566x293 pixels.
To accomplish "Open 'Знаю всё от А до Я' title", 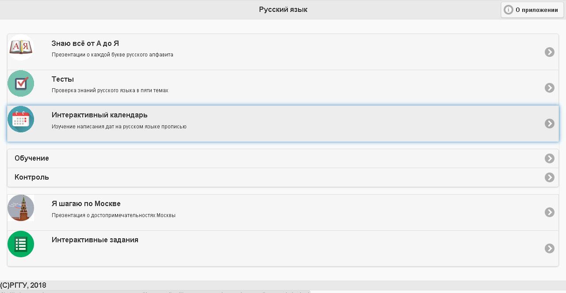I will click(85, 44).
